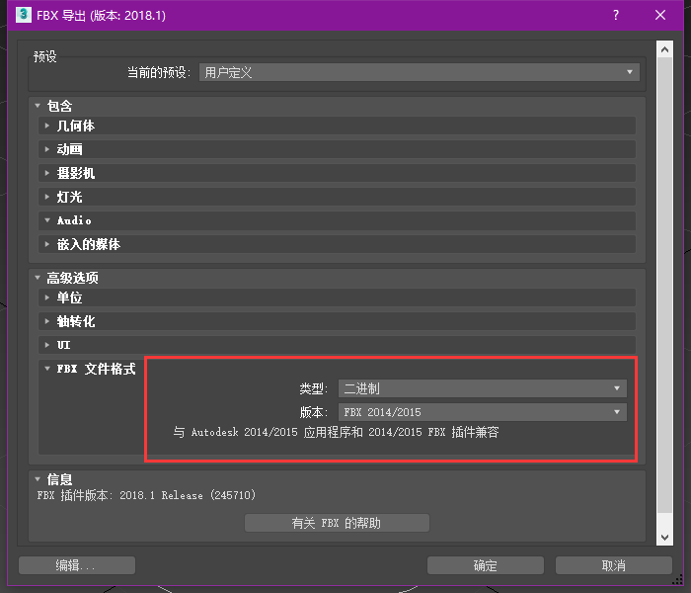Open the 当前的预设 preset dropdown
Viewport: 691px width, 593px height.
pos(420,72)
